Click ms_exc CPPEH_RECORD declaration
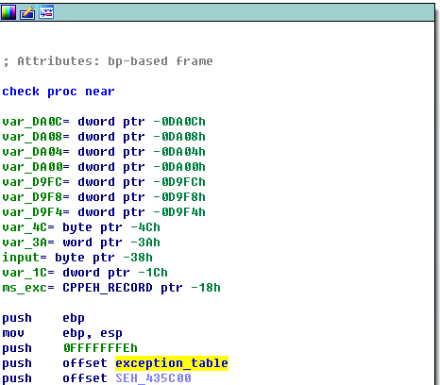This screenshot has width=440, height=385. tap(111, 288)
